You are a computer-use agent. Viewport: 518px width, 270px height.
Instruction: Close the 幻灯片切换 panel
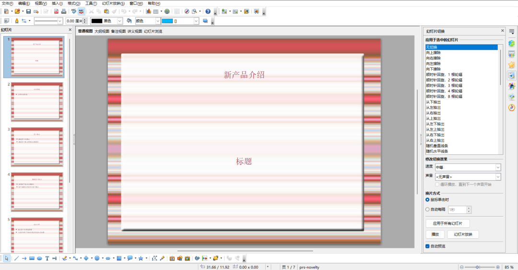(503, 30)
